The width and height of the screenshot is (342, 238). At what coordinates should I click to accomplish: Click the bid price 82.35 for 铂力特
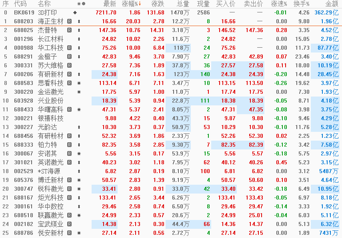[x=228, y=145]
